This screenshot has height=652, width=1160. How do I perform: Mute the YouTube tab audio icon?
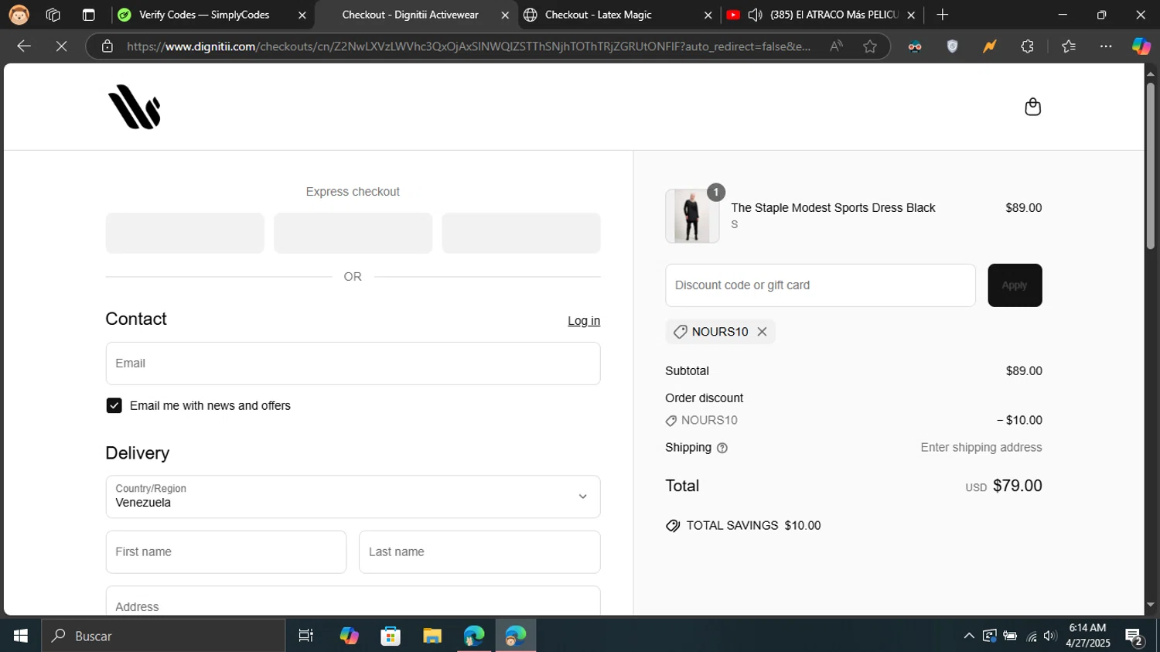click(x=755, y=15)
